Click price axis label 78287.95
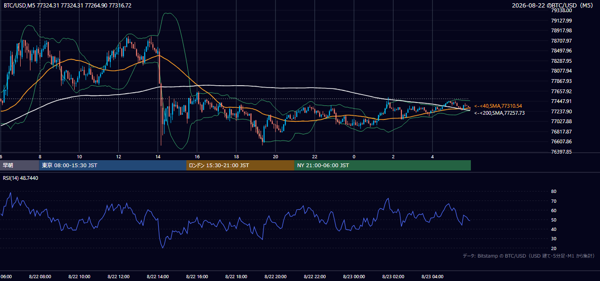 (561, 61)
